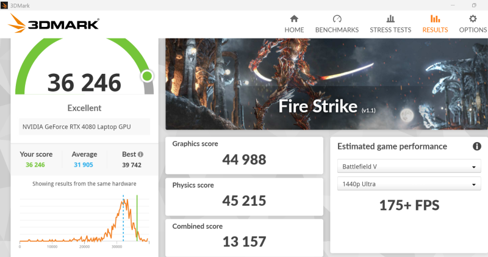Open the Battlefield V game dropdown

coord(409,167)
